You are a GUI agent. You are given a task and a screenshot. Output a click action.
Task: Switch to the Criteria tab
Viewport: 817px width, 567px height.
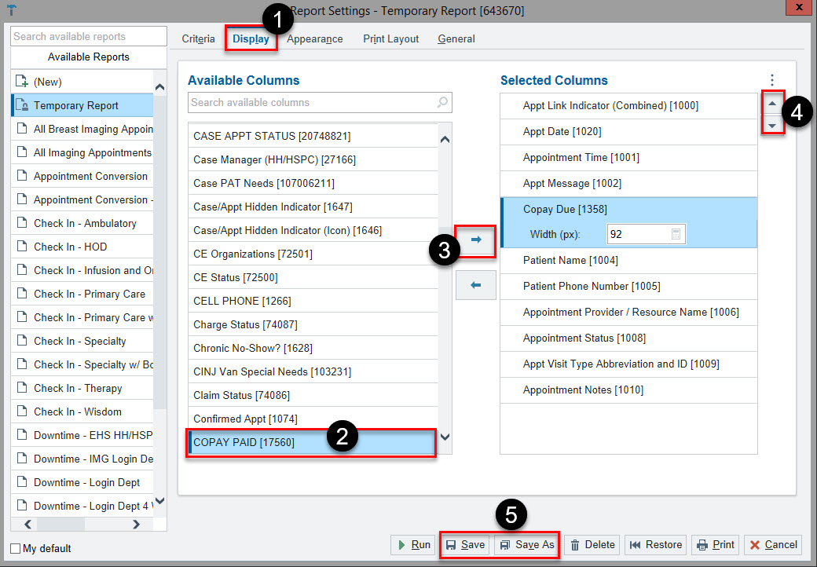tap(198, 38)
